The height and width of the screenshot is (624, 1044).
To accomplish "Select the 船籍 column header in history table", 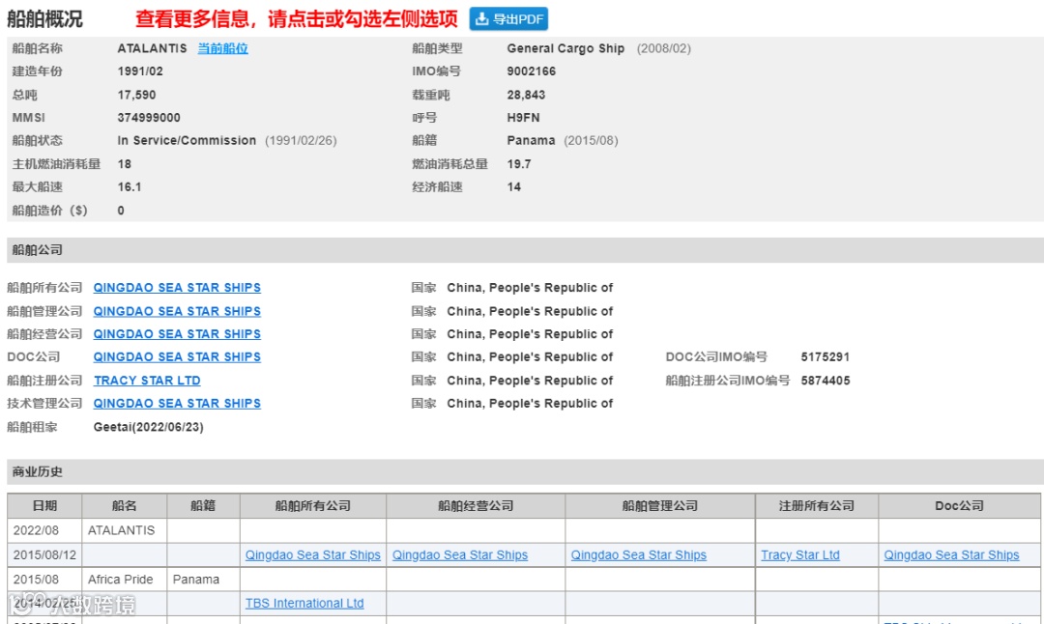I will (203, 505).
